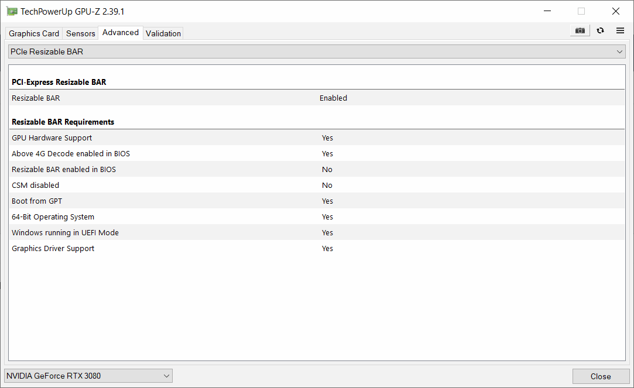Click the Close button
The height and width of the screenshot is (388, 634).
[601, 376]
